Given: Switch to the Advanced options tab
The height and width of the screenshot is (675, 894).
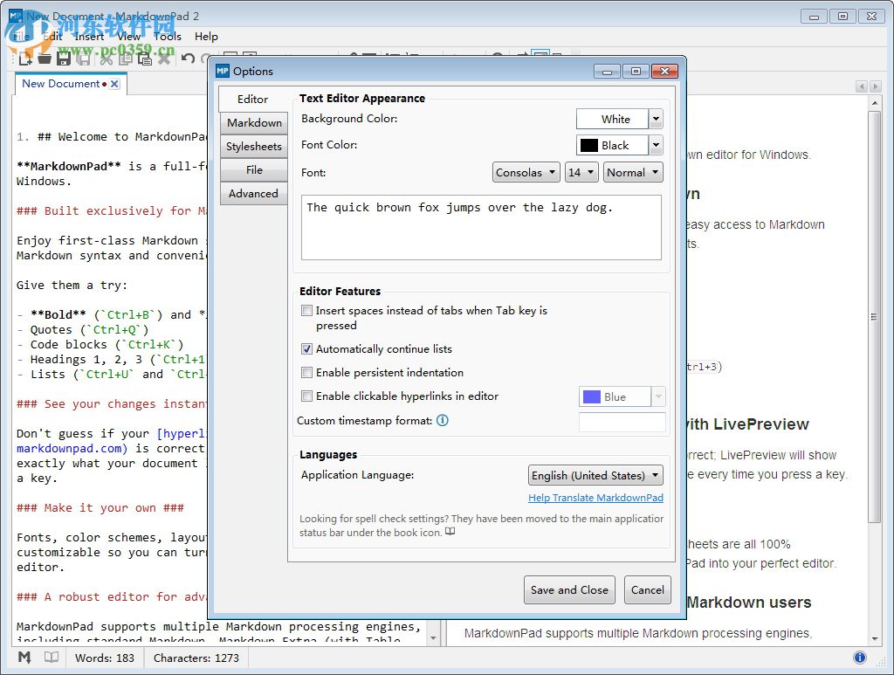Looking at the screenshot, I should point(253,193).
